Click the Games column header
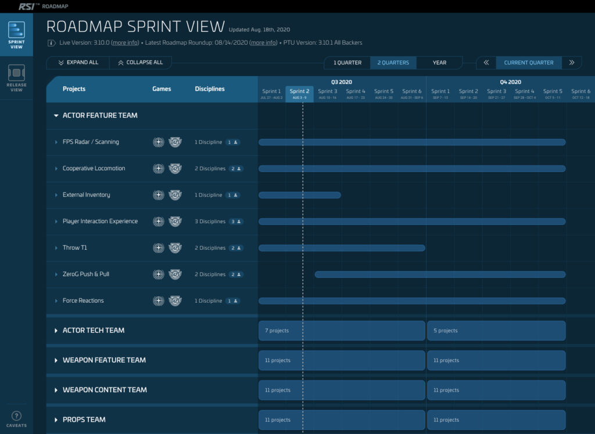 [162, 89]
